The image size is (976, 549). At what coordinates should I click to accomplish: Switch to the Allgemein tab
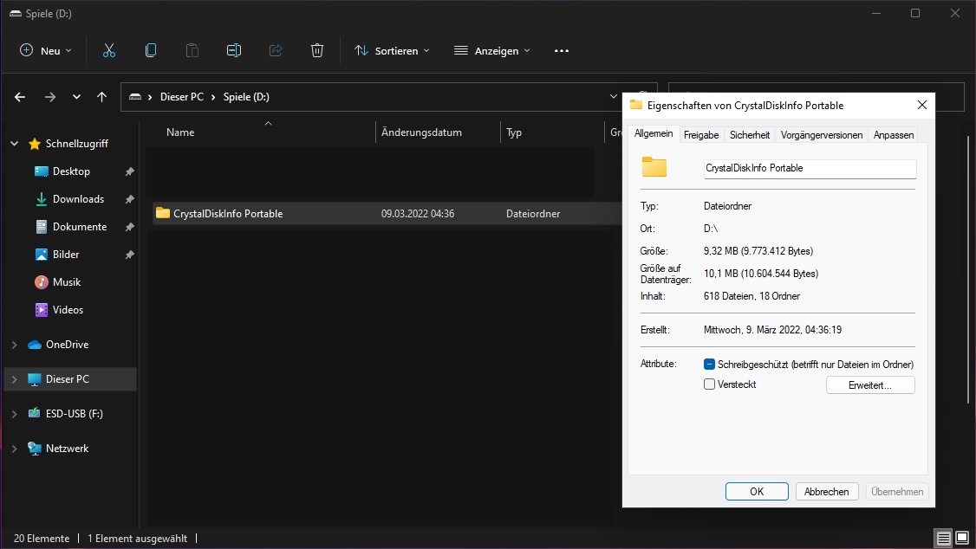point(654,133)
